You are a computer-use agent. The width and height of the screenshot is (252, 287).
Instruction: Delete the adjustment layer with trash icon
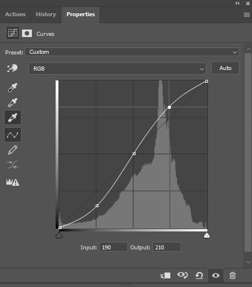click(x=232, y=275)
